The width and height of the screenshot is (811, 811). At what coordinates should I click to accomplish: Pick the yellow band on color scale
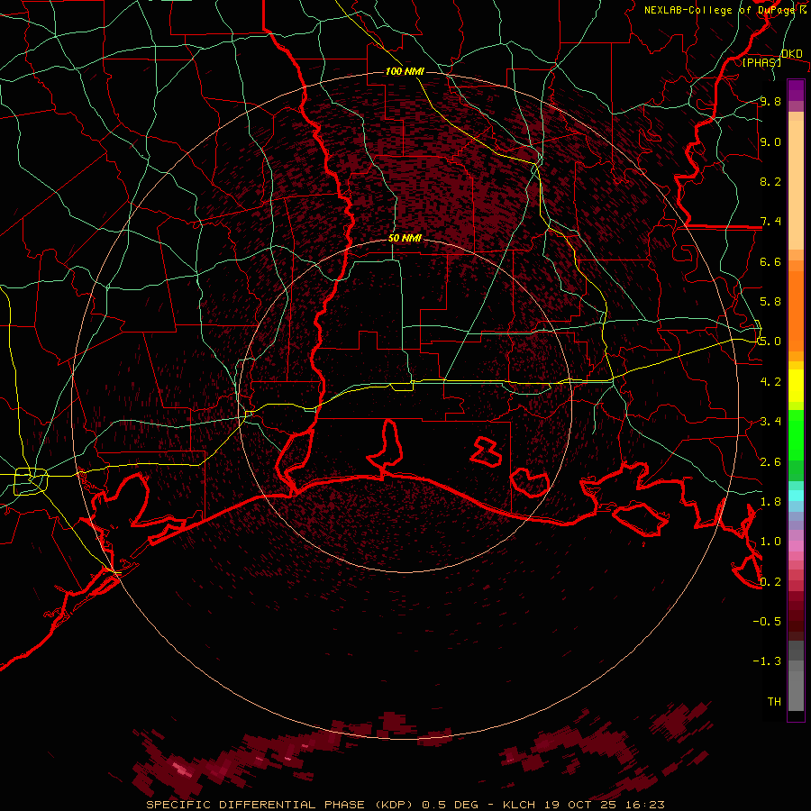click(796, 386)
